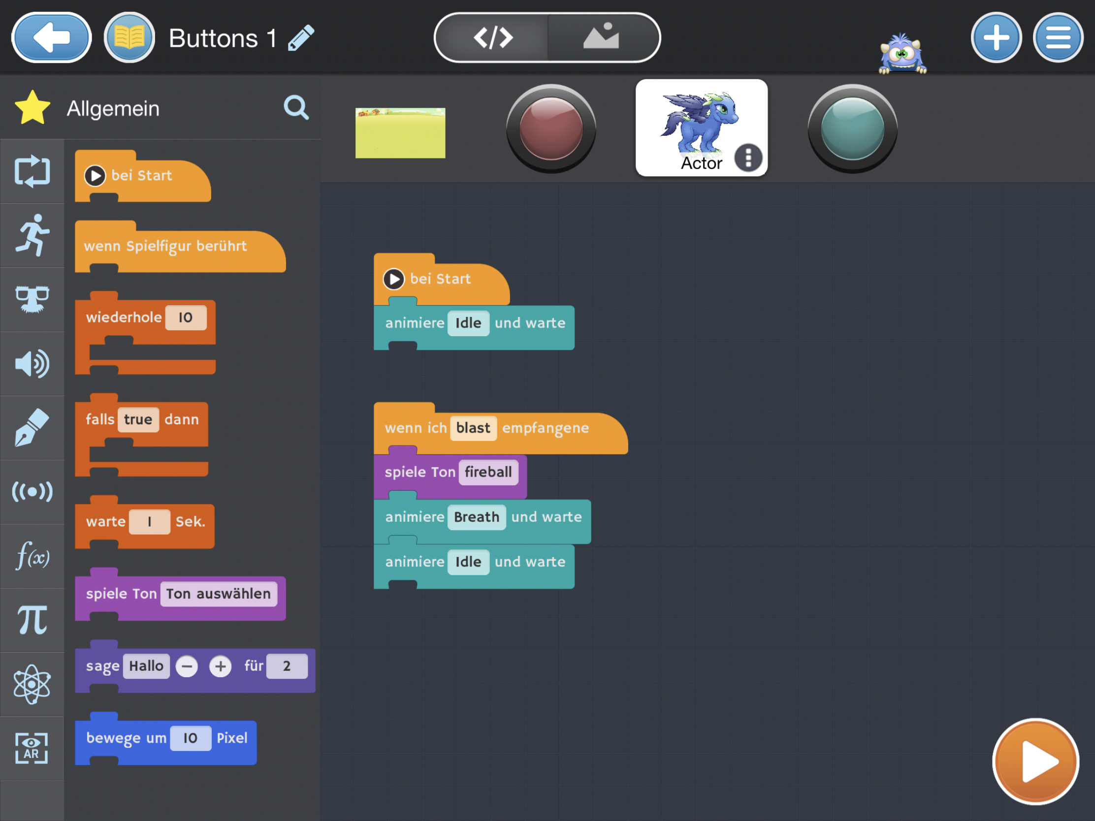The image size is (1095, 821).
Task: Open the motion blocks category (running figure)
Action: click(32, 236)
